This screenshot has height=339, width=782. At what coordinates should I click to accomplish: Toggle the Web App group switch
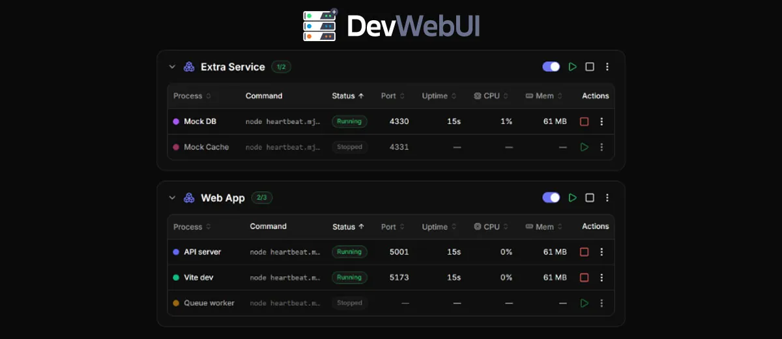point(551,198)
